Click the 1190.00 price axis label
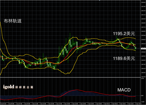The height and width of the screenshot is (105, 146). [143, 52]
